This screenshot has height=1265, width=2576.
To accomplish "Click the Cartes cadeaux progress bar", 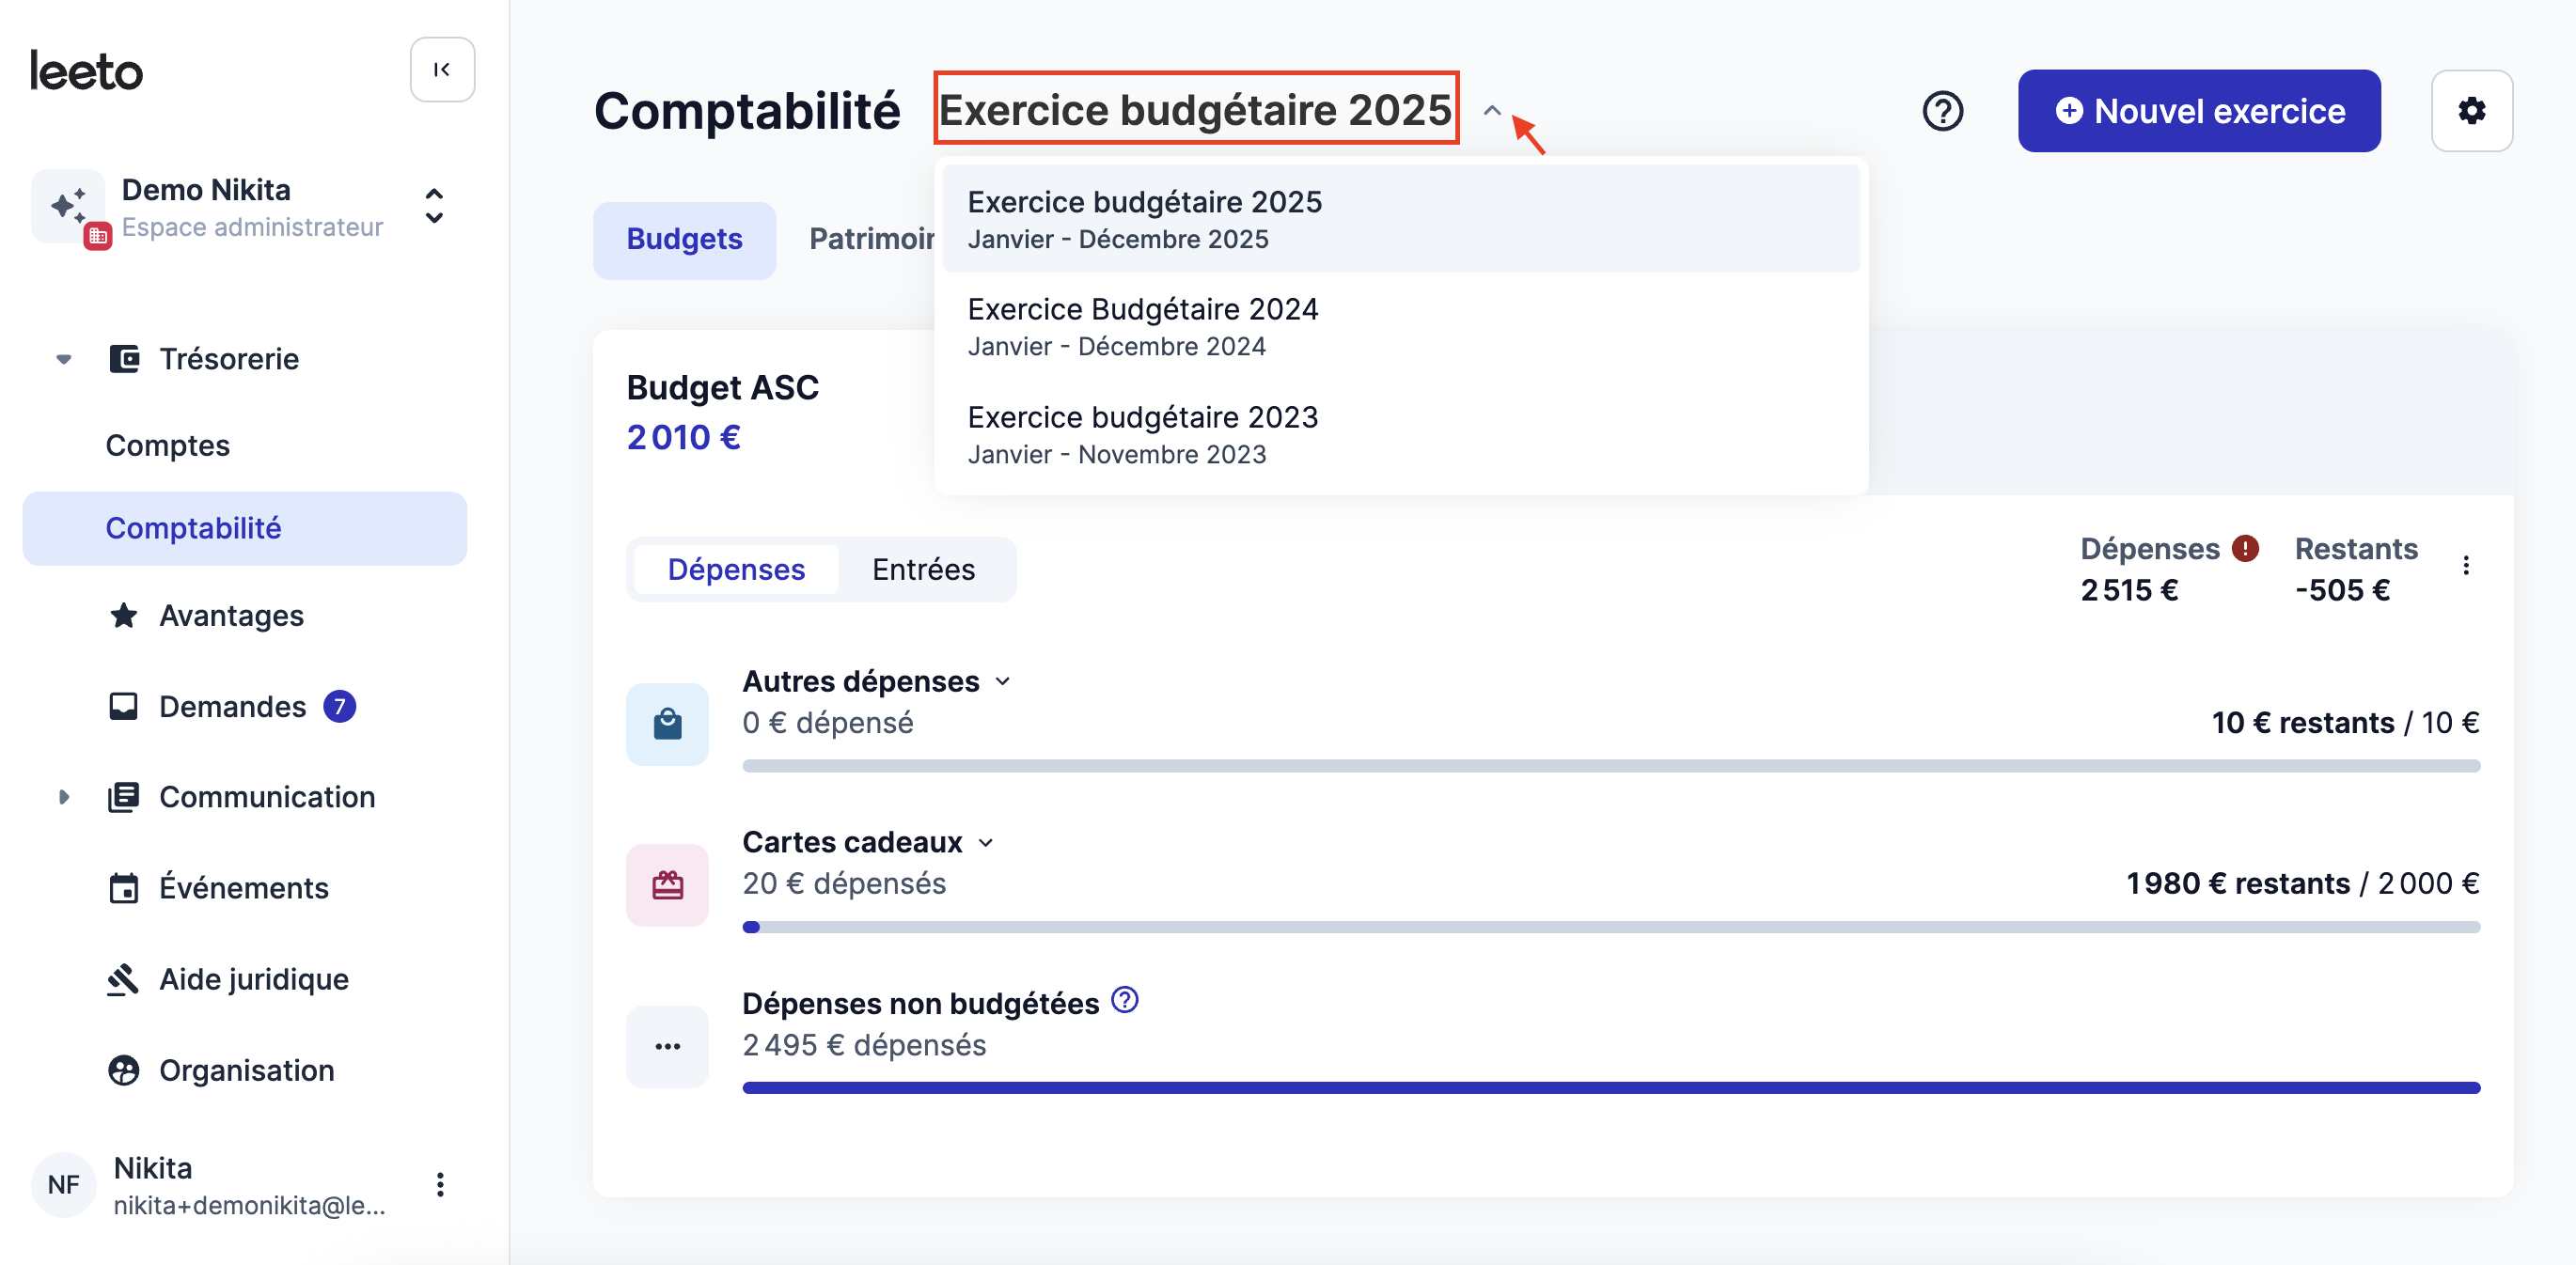I will (1611, 927).
